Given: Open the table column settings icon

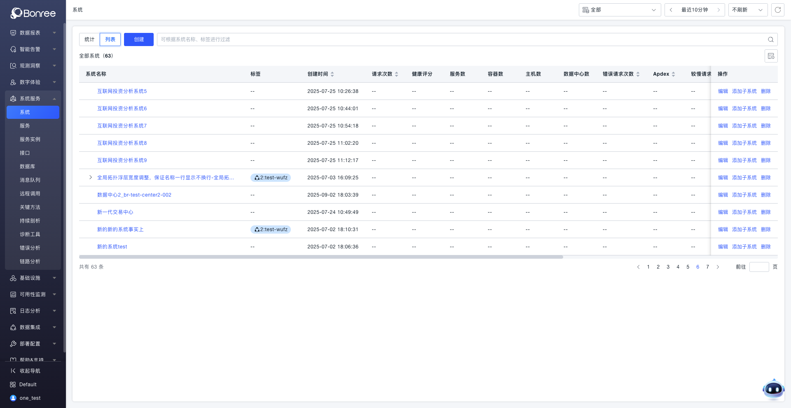Looking at the screenshot, I should pyautogui.click(x=771, y=56).
